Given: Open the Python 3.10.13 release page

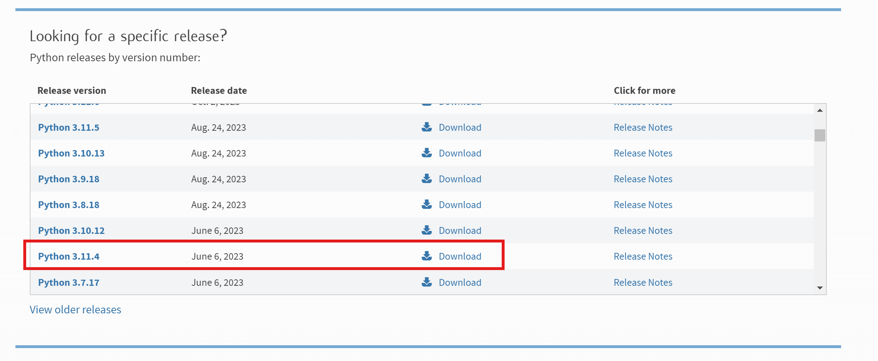Looking at the screenshot, I should click(x=71, y=153).
